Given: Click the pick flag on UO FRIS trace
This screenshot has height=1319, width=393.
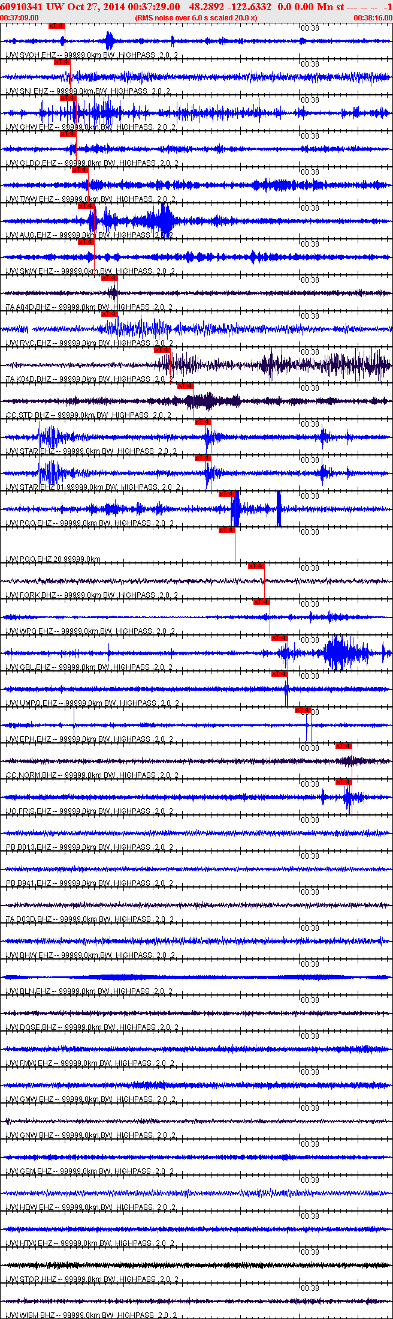Looking at the screenshot, I should point(344,782).
